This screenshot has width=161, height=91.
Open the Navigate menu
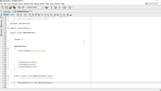pyautogui.click(x=15, y=4)
